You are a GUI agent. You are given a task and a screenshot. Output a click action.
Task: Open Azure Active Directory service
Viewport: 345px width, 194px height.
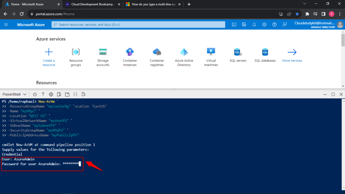pos(184,57)
